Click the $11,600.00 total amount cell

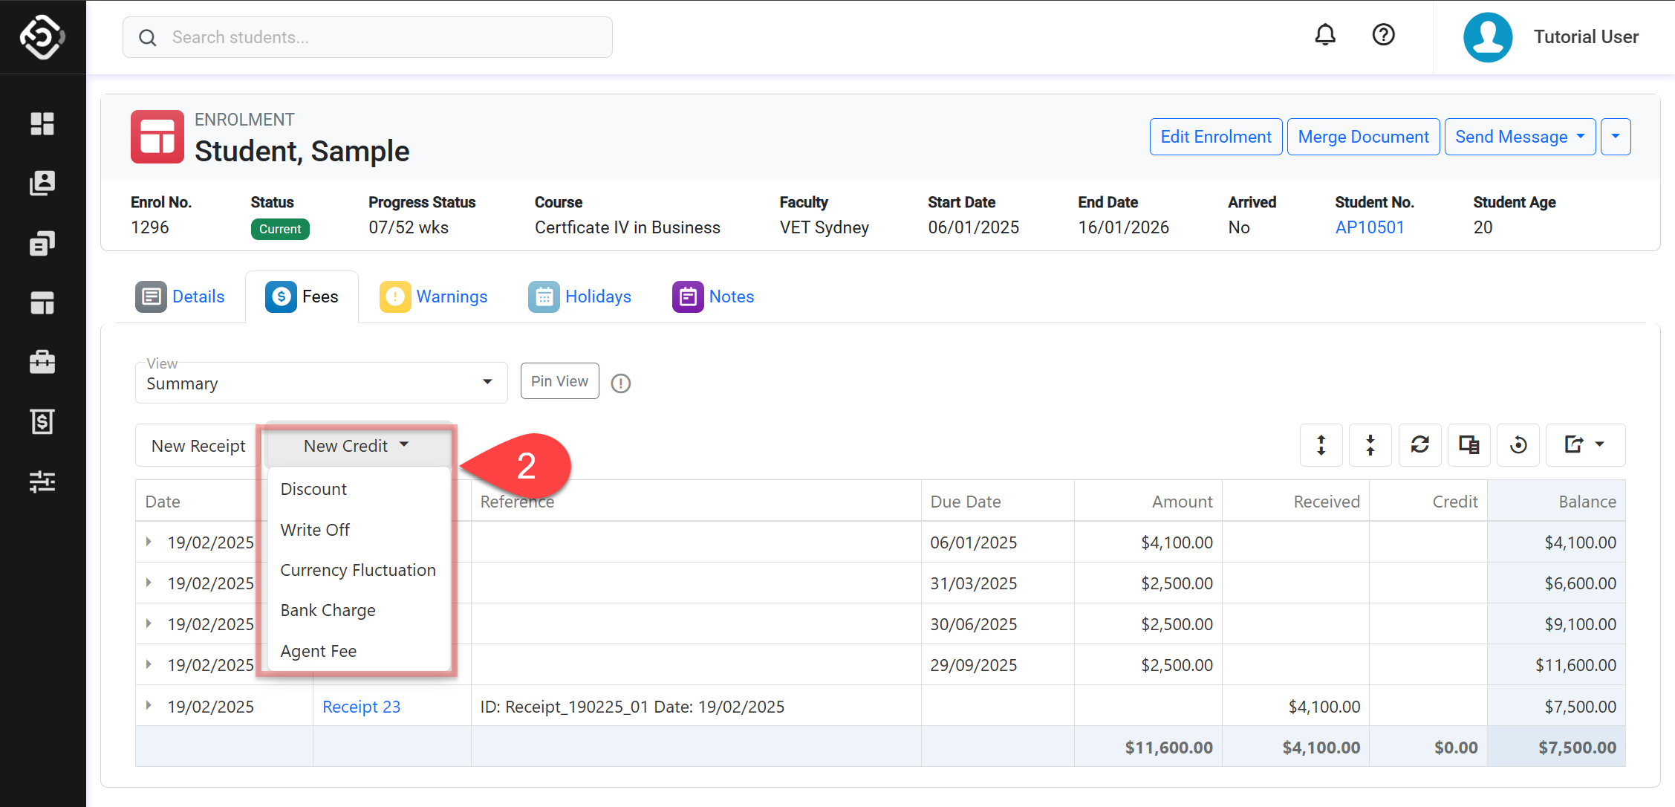(x=1148, y=747)
